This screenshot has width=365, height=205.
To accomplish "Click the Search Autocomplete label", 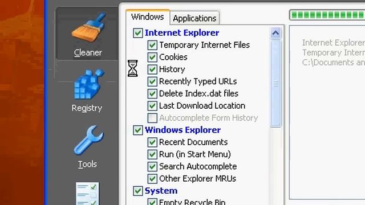I will click(198, 166).
